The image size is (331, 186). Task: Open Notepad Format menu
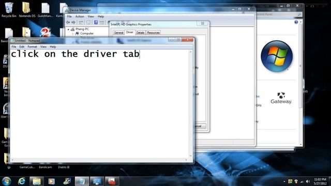coord(32,47)
